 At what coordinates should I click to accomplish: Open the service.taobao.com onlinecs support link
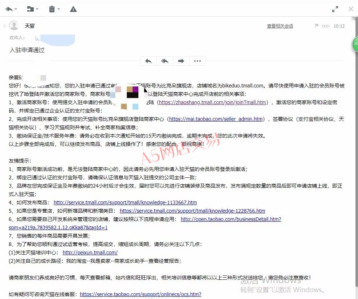point(141,294)
